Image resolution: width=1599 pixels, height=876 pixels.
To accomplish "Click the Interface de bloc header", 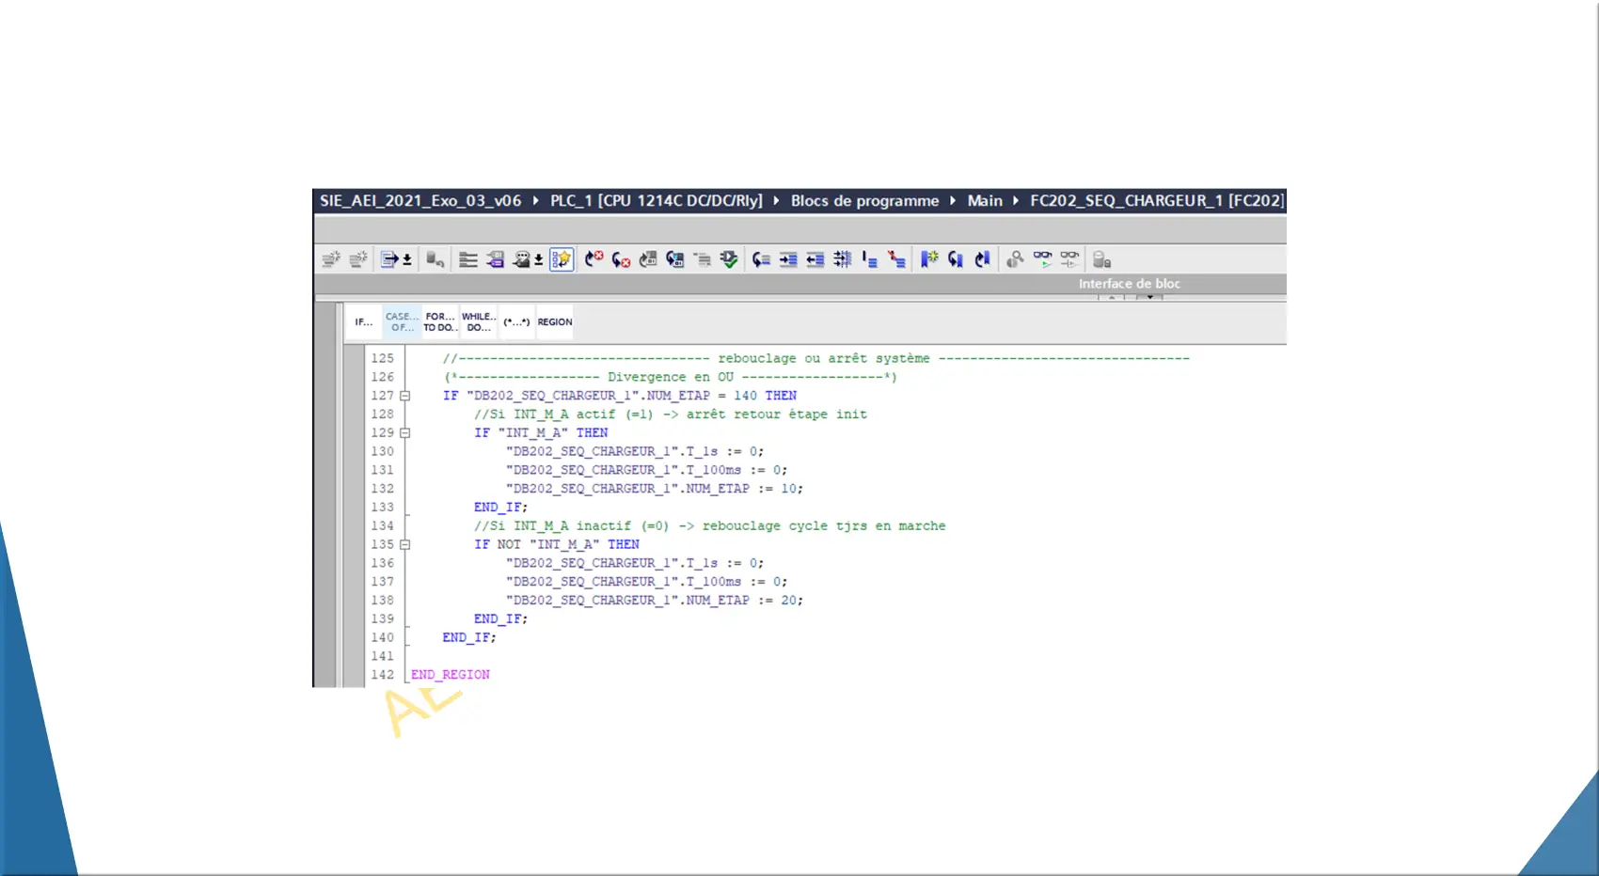I will point(1129,284).
